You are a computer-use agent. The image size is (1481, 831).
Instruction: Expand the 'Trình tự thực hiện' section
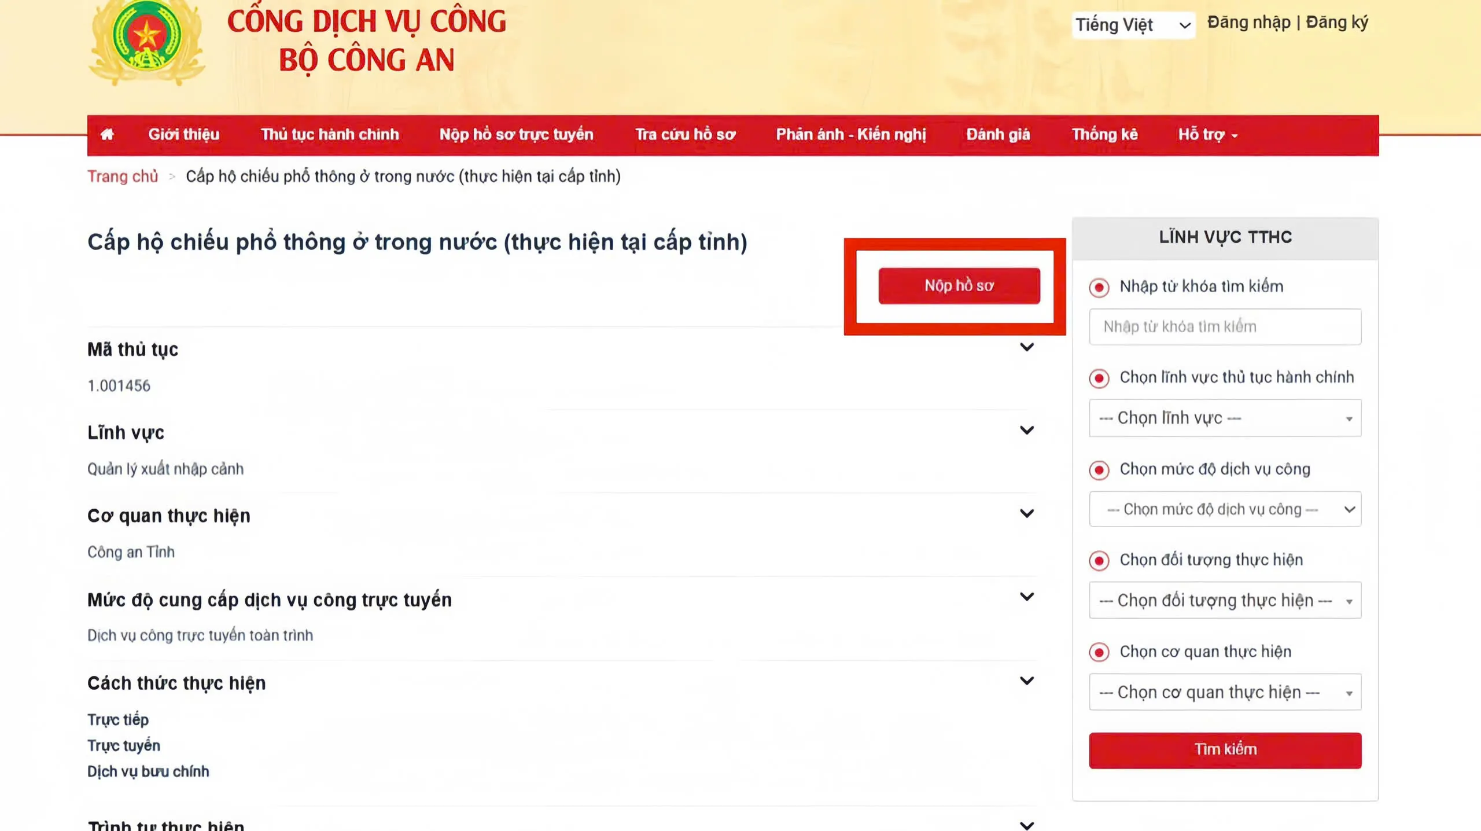(1028, 824)
